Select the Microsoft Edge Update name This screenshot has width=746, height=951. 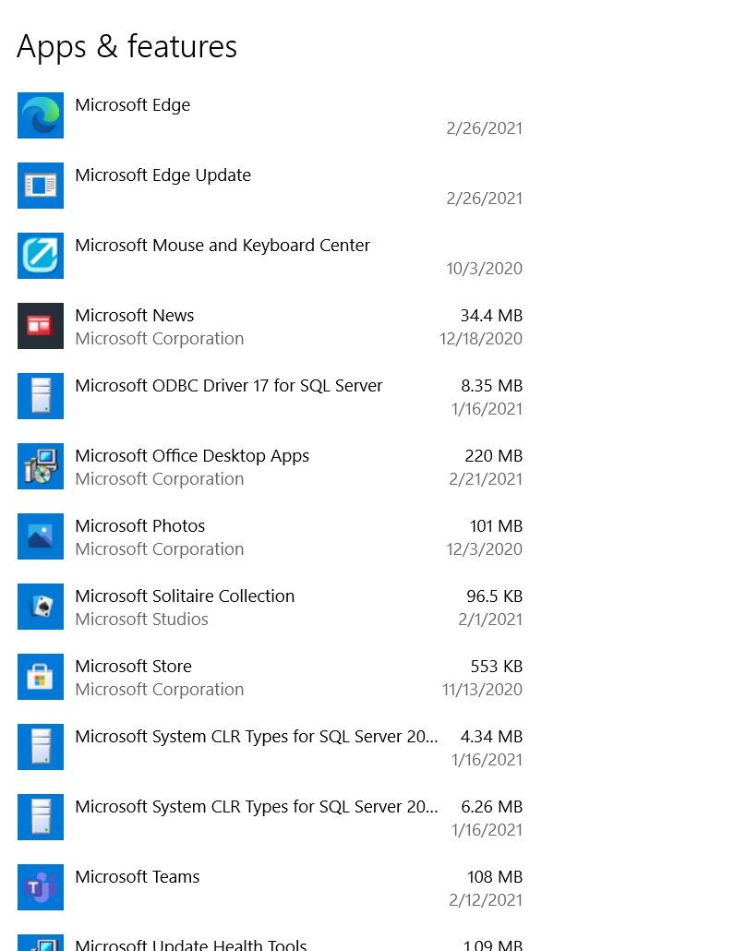[x=163, y=175]
